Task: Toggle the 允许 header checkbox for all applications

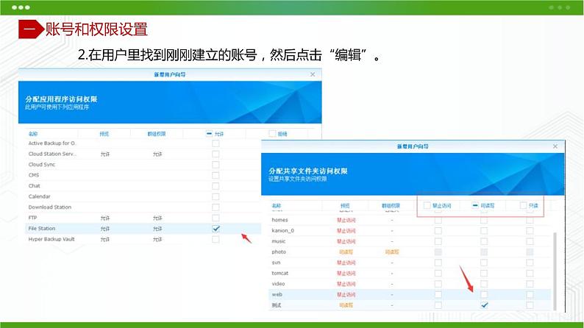Action: (x=210, y=134)
